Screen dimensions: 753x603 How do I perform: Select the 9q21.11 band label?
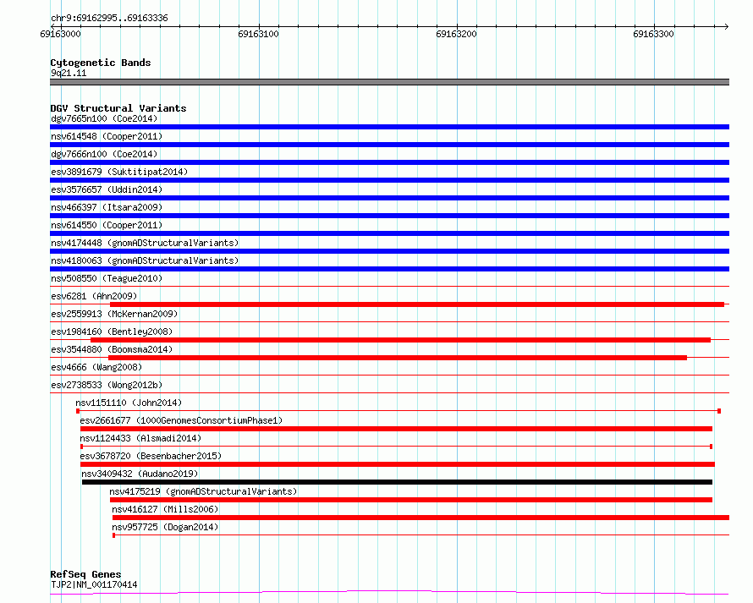[x=69, y=73]
